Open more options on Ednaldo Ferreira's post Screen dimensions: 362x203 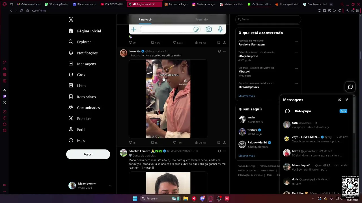click(x=225, y=151)
